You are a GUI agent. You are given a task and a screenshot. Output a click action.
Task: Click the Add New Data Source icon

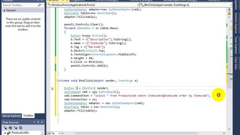5,127
